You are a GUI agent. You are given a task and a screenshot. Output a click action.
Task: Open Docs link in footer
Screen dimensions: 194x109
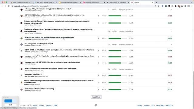click(x=153, y=105)
